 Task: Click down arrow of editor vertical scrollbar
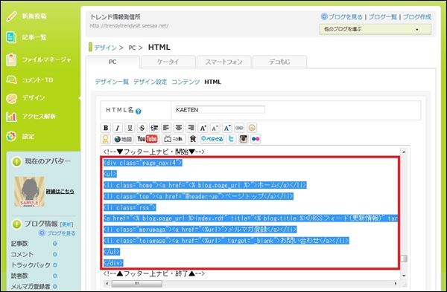coord(404,276)
